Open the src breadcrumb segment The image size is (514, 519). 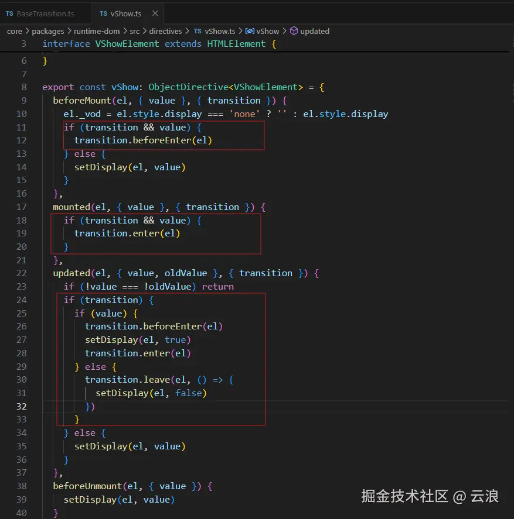coord(134,31)
